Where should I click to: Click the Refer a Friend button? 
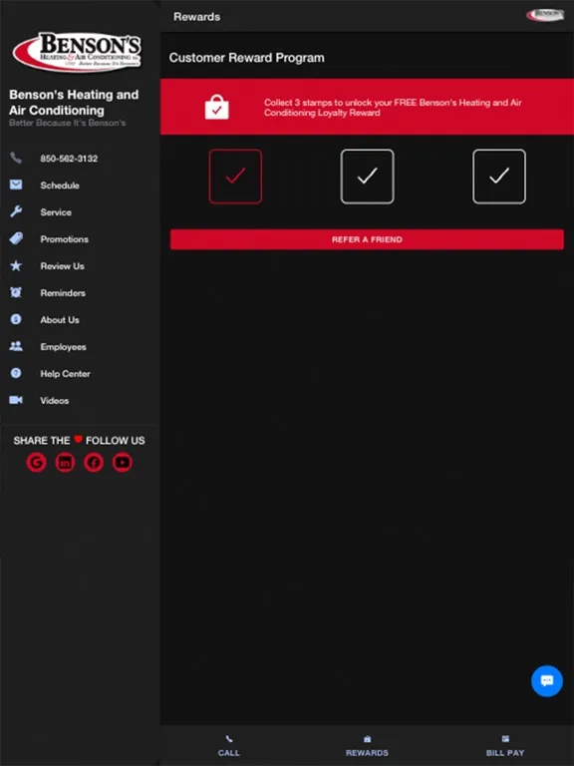[367, 239]
